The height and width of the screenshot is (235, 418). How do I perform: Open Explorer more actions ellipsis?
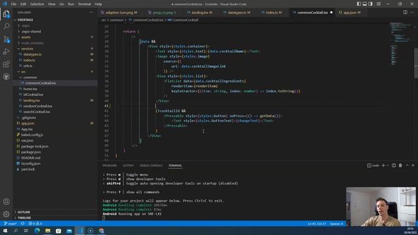[91, 12]
